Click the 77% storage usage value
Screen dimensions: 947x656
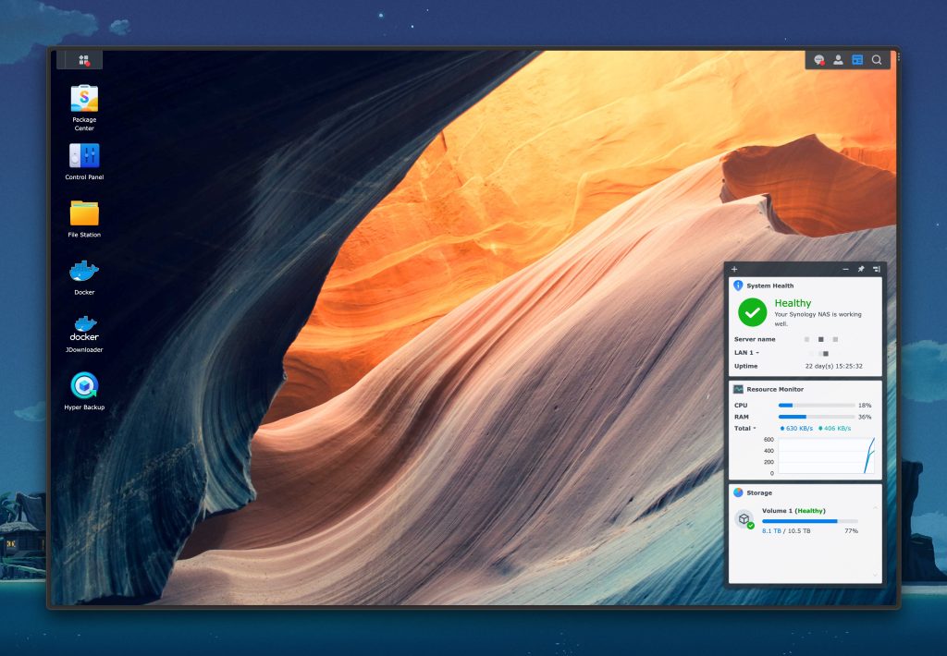pyautogui.click(x=851, y=531)
